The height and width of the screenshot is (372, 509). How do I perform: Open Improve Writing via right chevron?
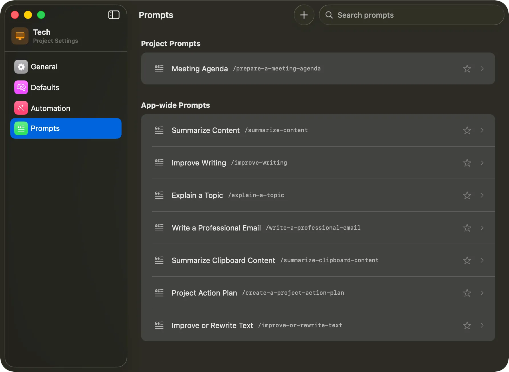pyautogui.click(x=482, y=163)
